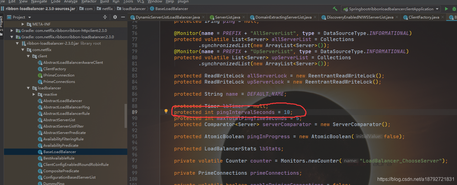457x185 pixels.
Task: Click the lightbulb intention icon on line 89
Action: 166,111
